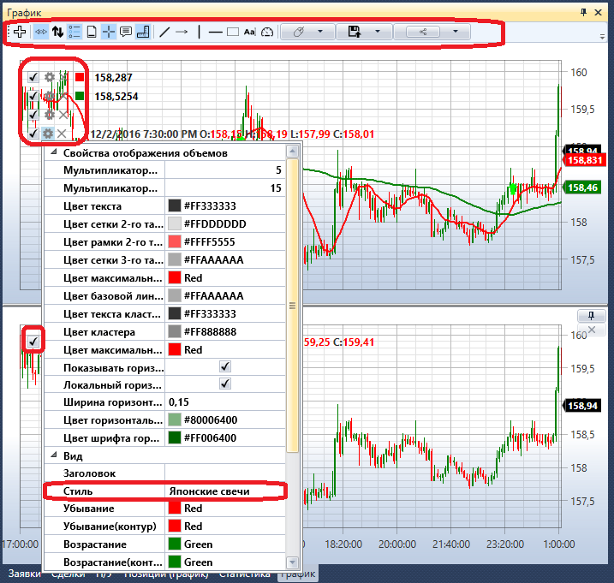This screenshot has width=614, height=583.
Task: Switch to the Заявки tab
Action: coord(24,574)
